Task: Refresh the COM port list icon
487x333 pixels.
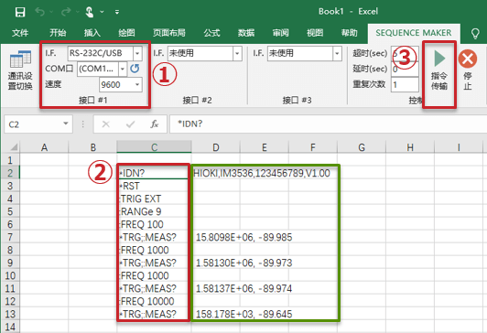Action: (x=135, y=69)
